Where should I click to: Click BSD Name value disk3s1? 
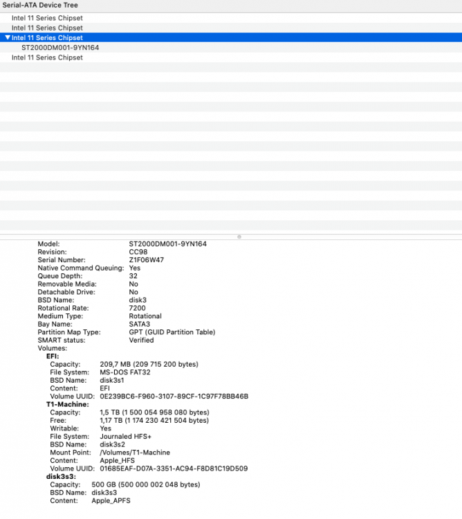click(x=112, y=381)
